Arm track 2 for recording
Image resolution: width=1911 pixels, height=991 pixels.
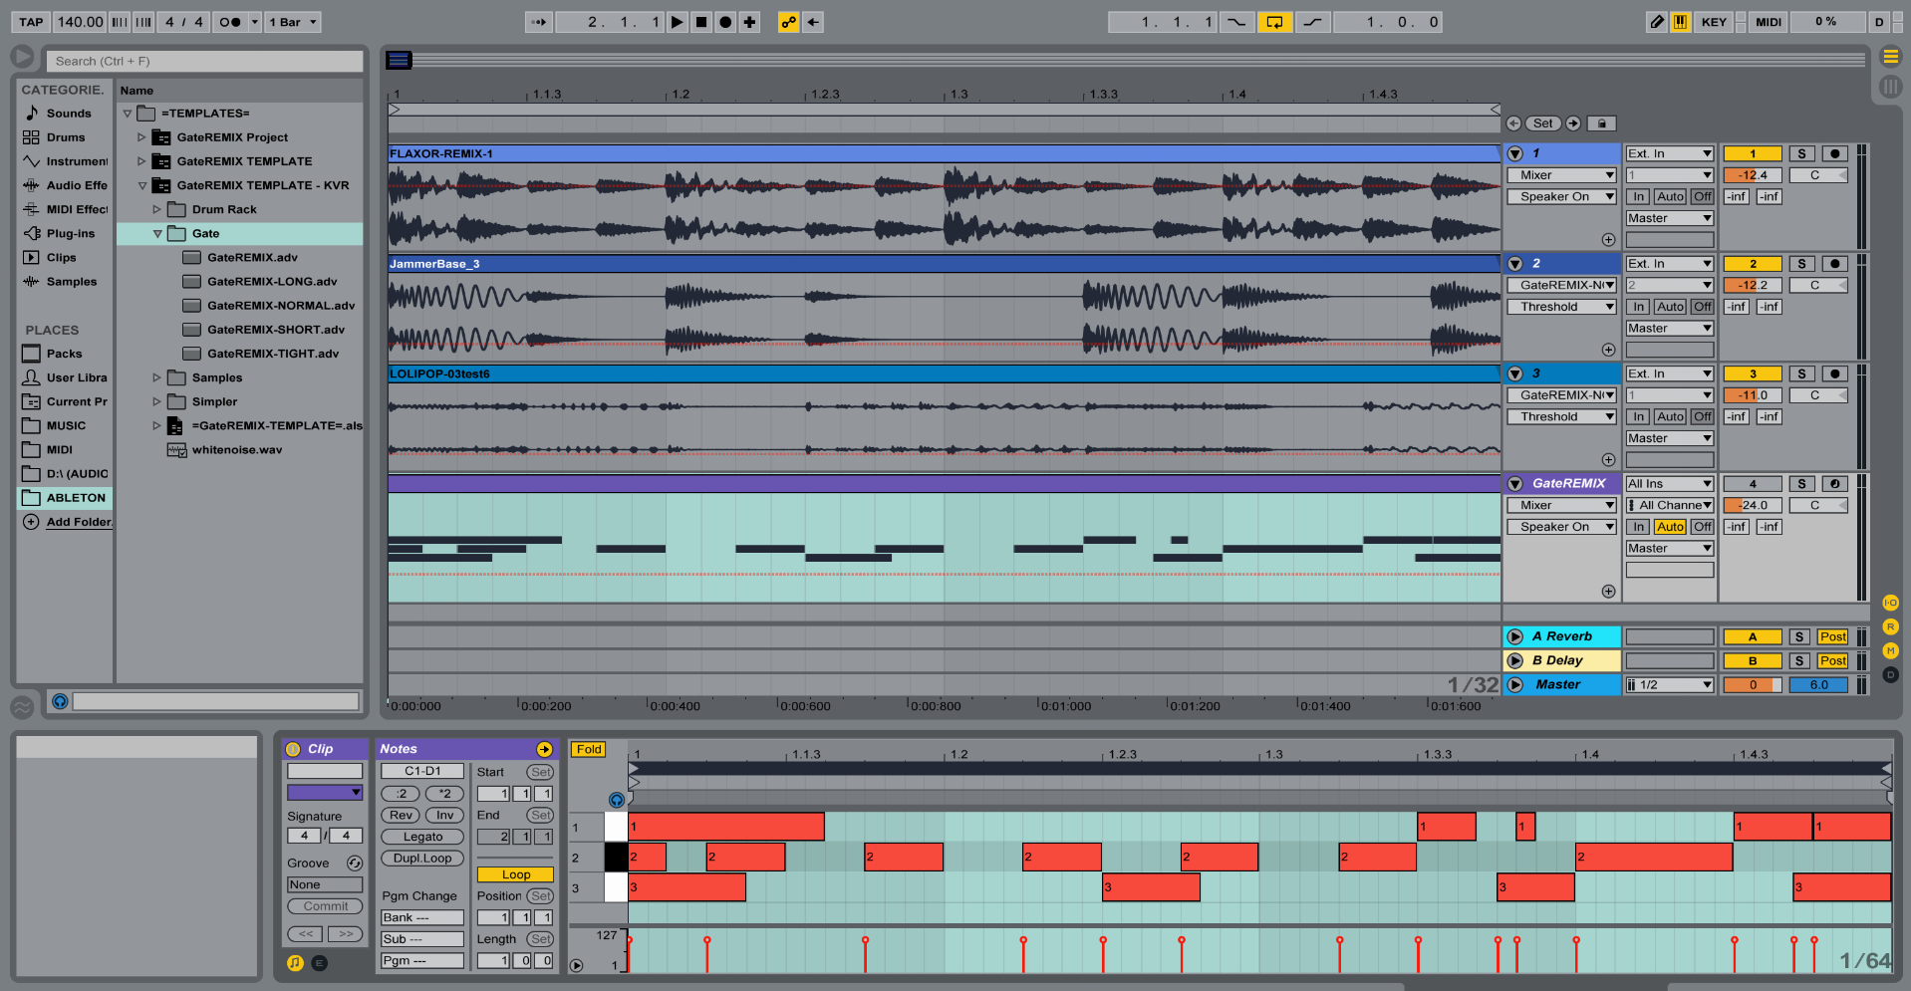coord(1834,264)
